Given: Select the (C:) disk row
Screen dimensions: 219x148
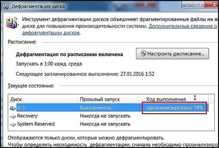Looking at the screenshot, I should pos(109,108).
